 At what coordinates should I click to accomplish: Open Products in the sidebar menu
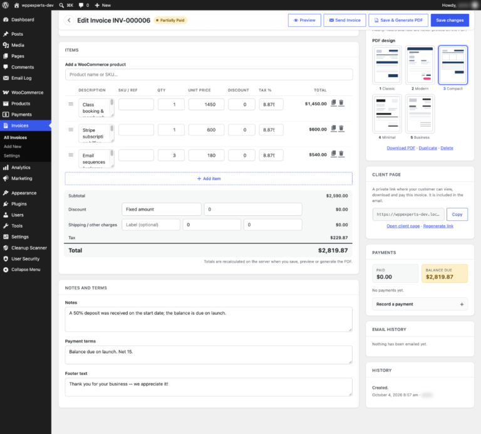[21, 103]
